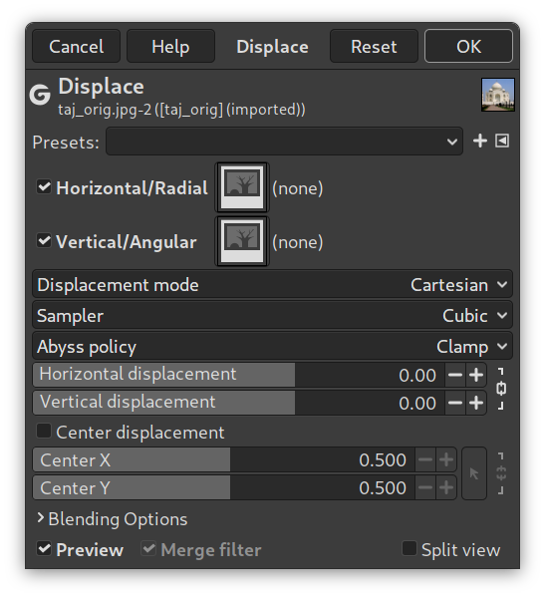The width and height of the screenshot is (545, 597).
Task: Toggle Center X/Y chain link icon
Action: point(501,473)
